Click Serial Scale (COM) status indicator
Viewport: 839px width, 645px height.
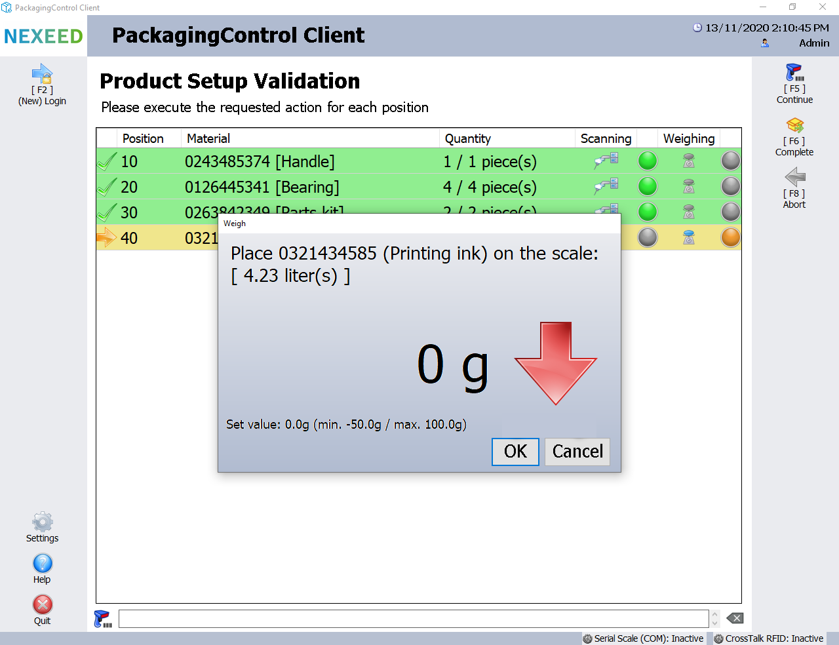643,638
